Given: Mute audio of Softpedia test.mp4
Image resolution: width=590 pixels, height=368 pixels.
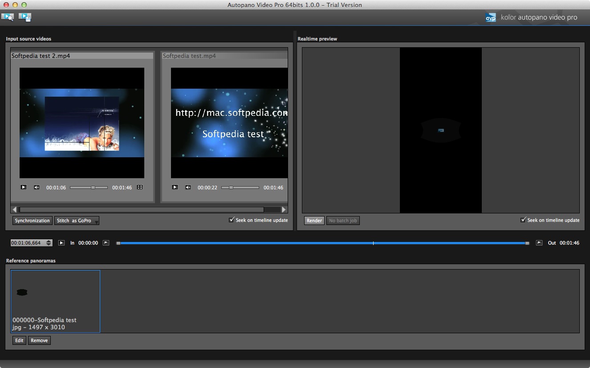Looking at the screenshot, I should coord(188,188).
